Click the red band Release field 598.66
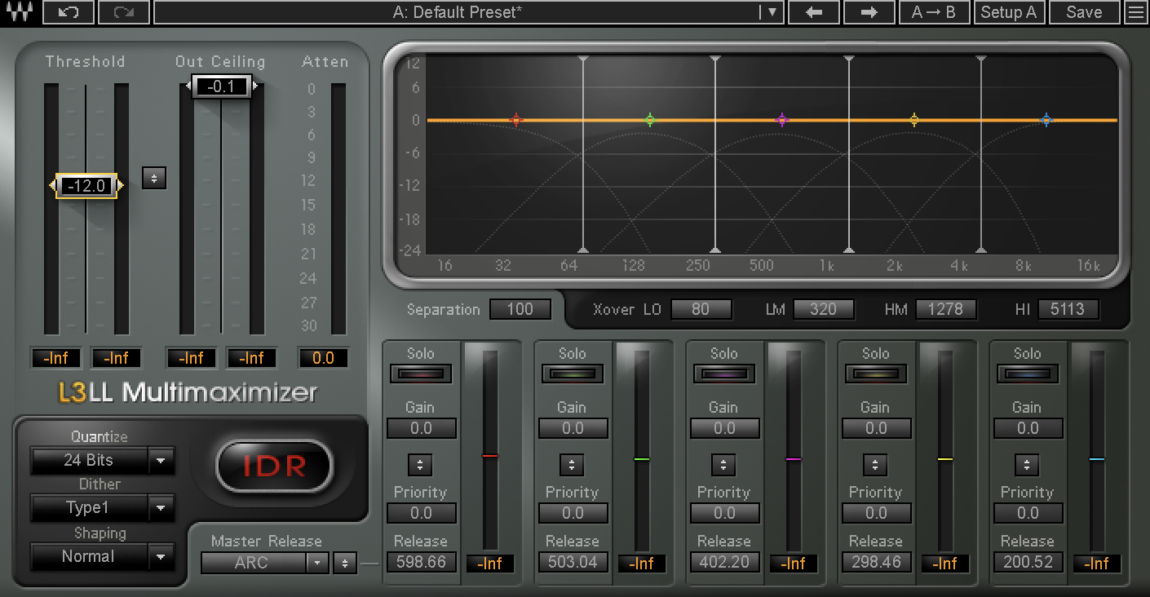 (x=421, y=562)
